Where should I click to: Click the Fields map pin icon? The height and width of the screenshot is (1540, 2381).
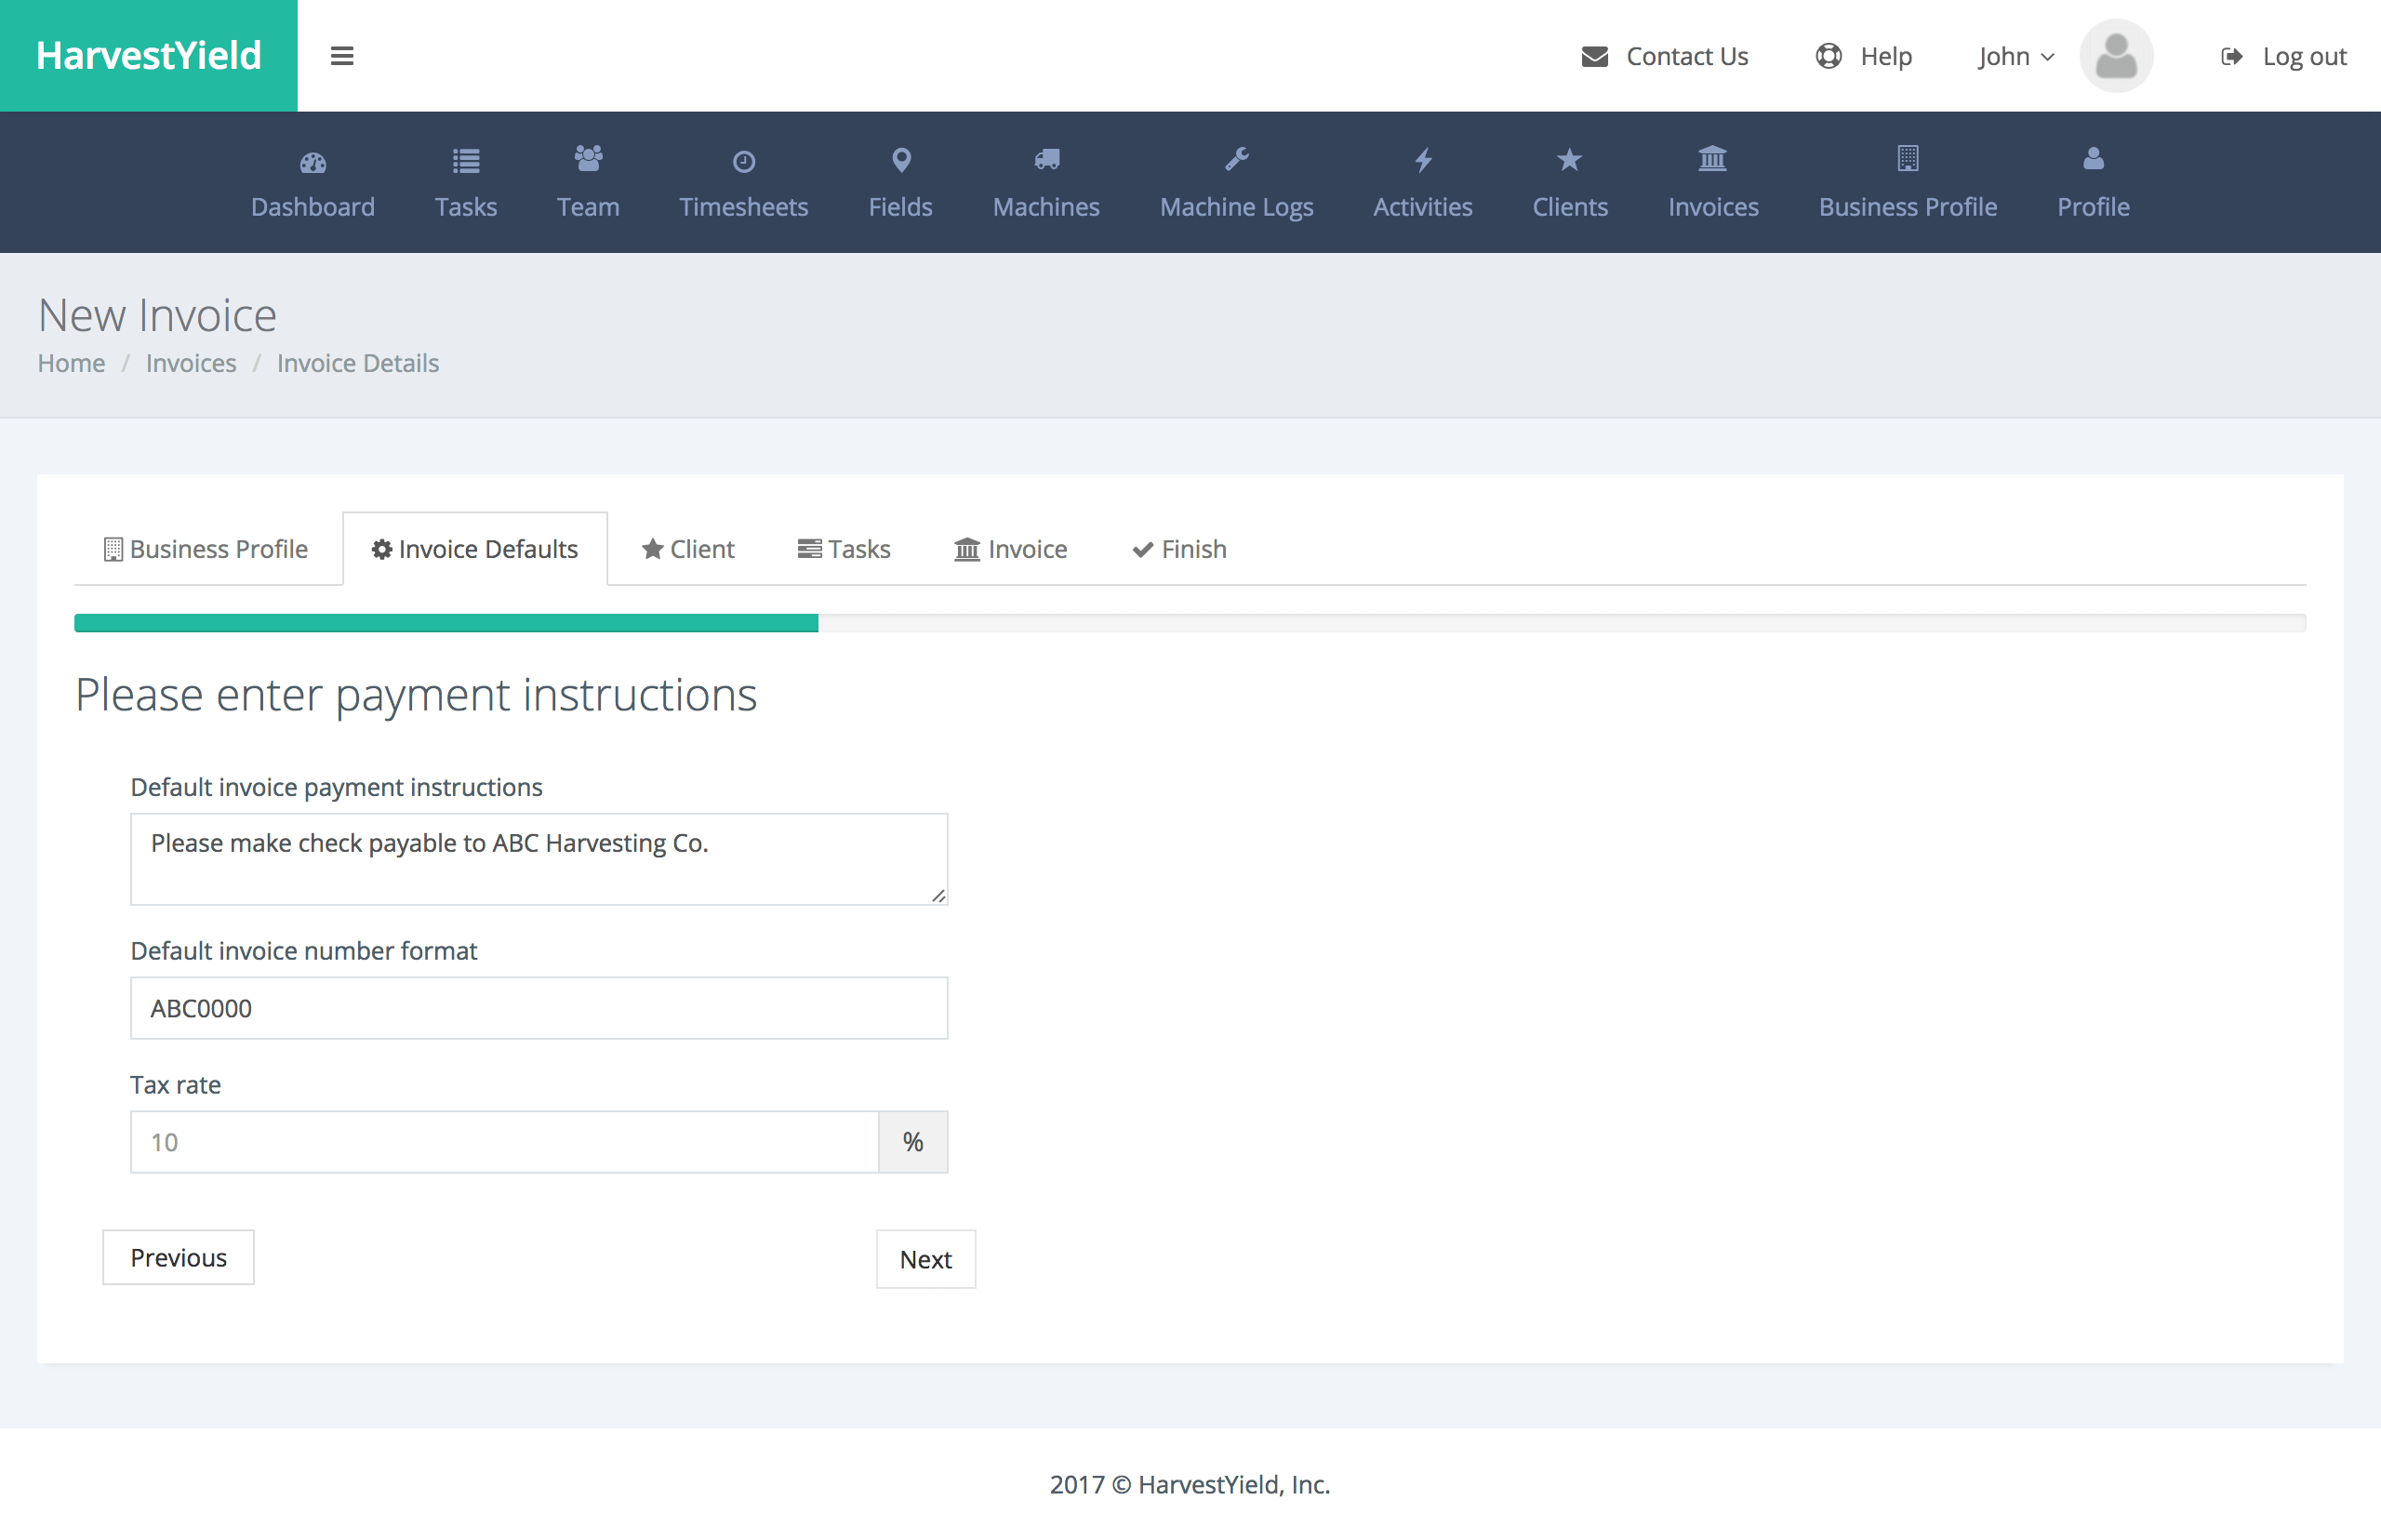(x=900, y=160)
